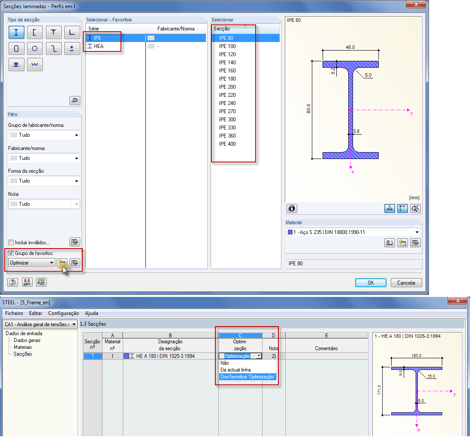
Task: Select the I-section profile type icon
Action: 16,33
